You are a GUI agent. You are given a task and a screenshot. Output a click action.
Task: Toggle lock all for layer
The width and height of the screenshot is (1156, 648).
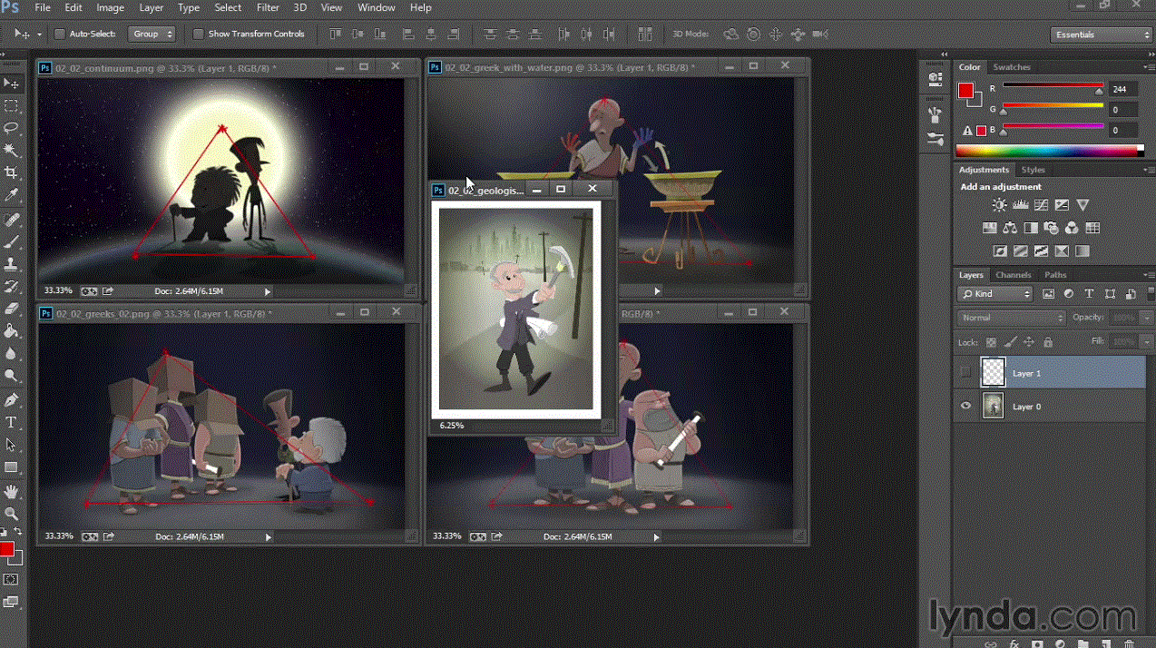(x=1048, y=342)
